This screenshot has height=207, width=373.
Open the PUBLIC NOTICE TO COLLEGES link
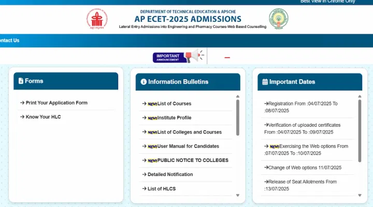[192, 160]
